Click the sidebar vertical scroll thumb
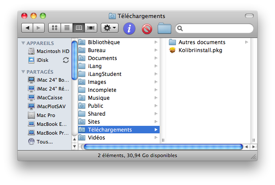Viewport: 275px width, 185px height. point(75,60)
